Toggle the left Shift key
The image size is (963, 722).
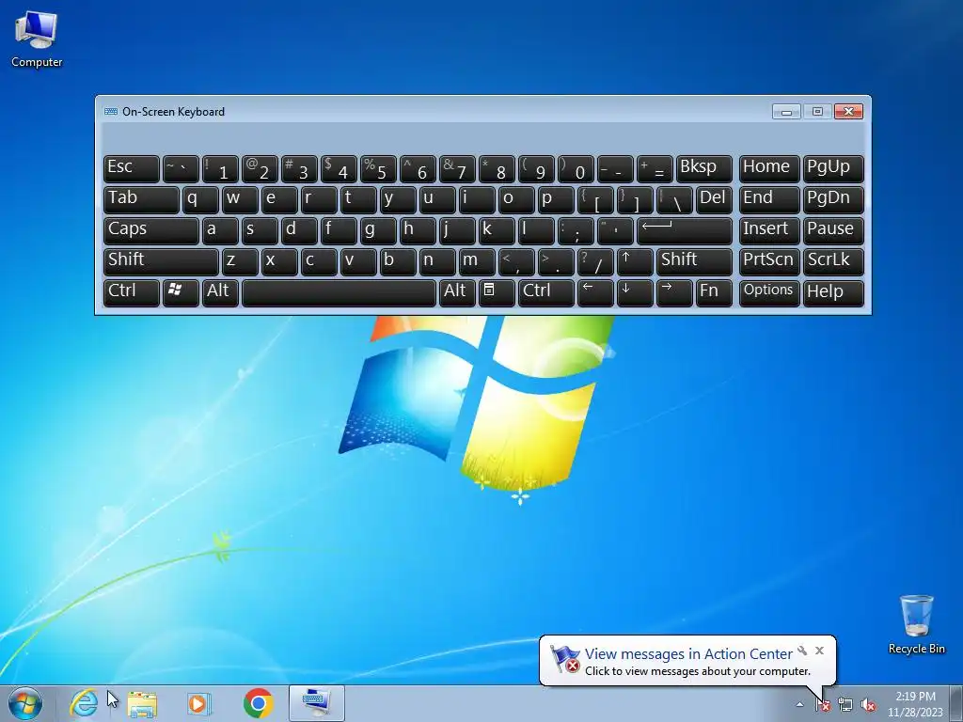pyautogui.click(x=161, y=261)
